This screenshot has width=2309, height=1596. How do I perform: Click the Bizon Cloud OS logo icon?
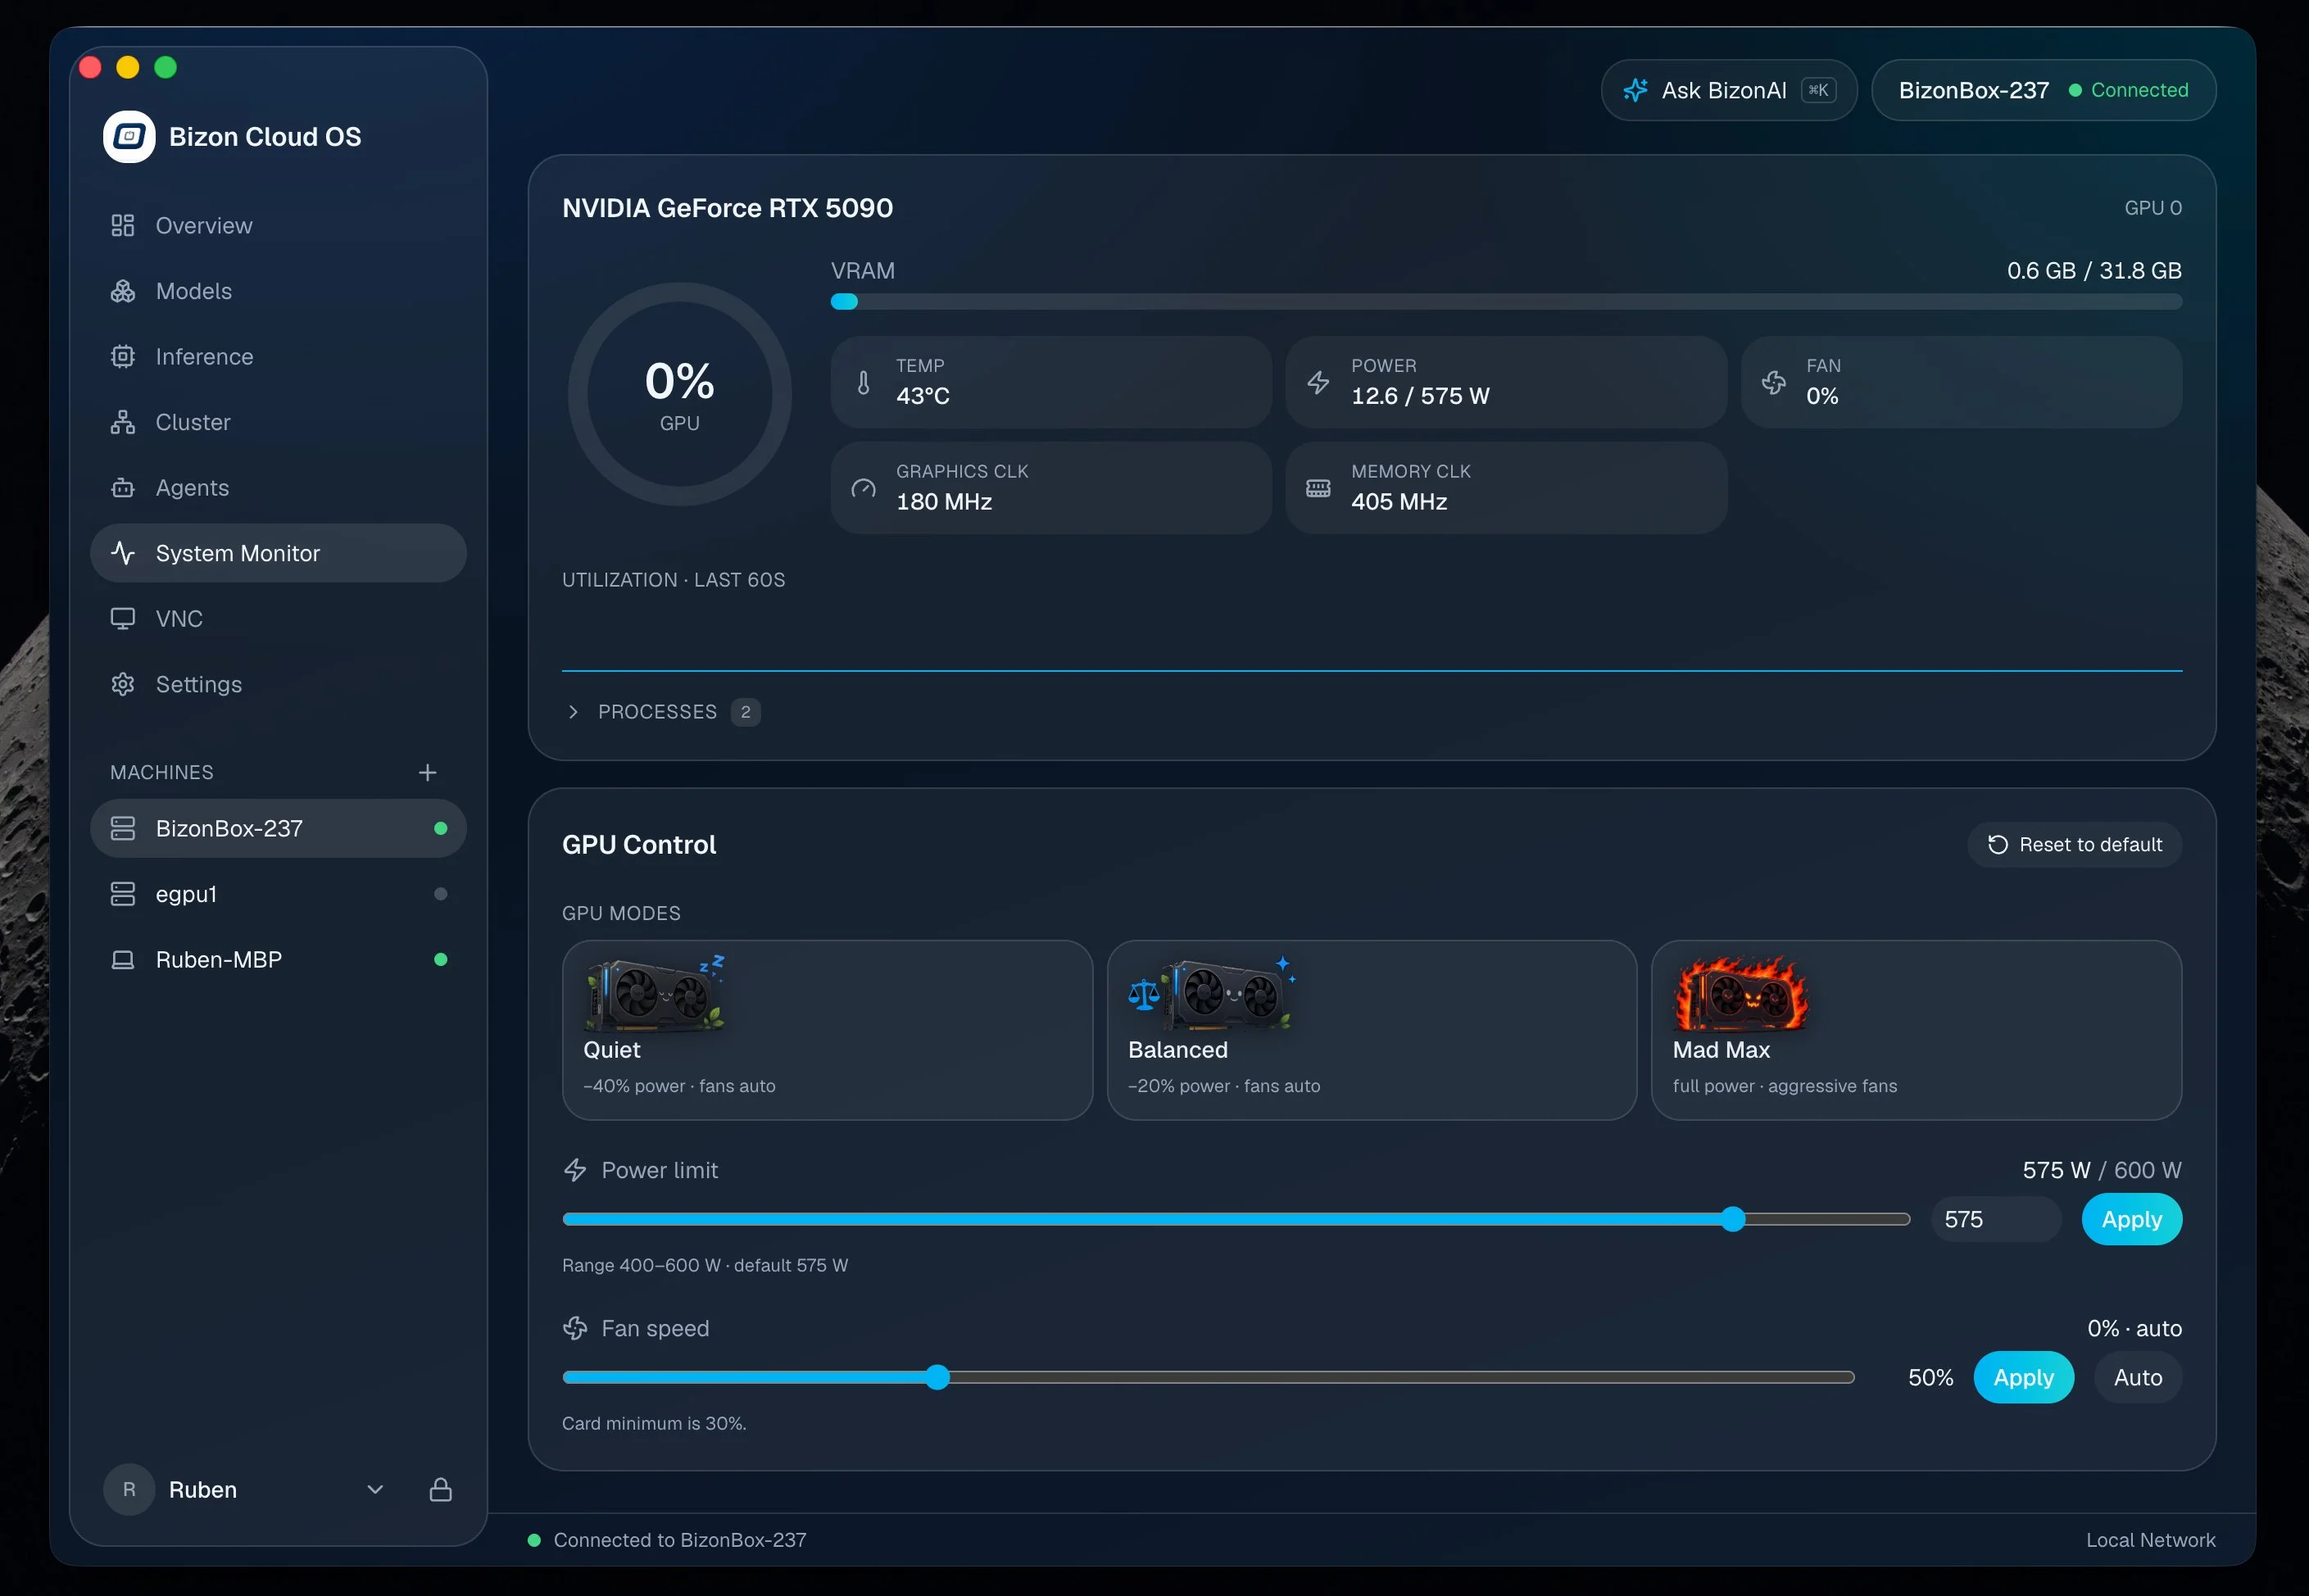(x=129, y=137)
